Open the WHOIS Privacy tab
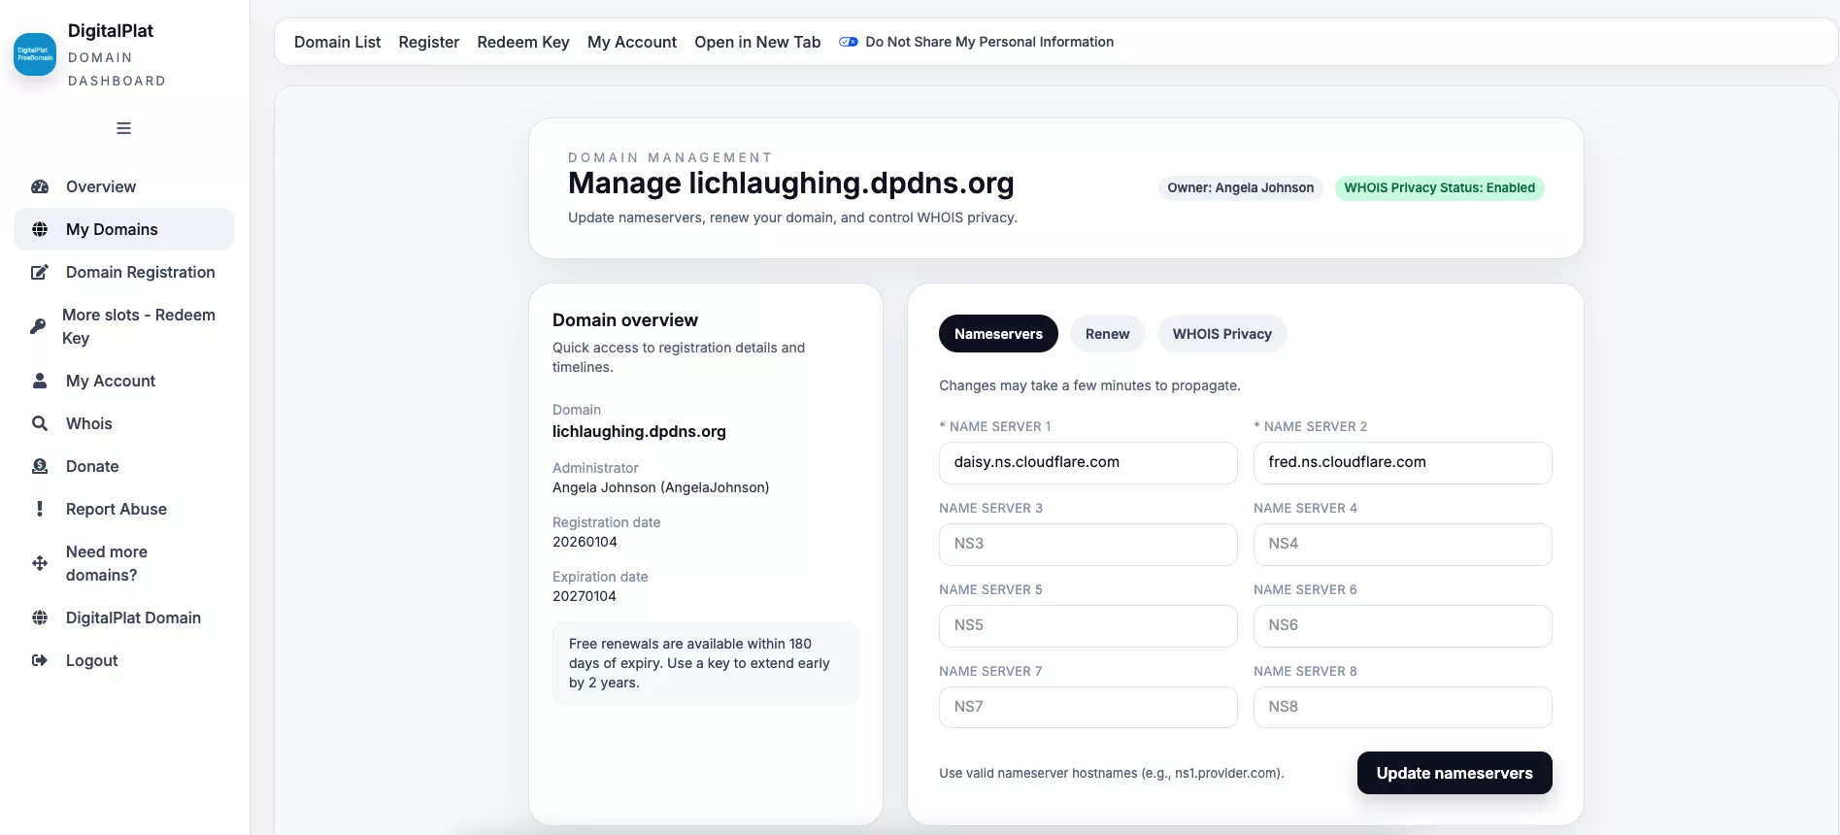 click(x=1221, y=334)
